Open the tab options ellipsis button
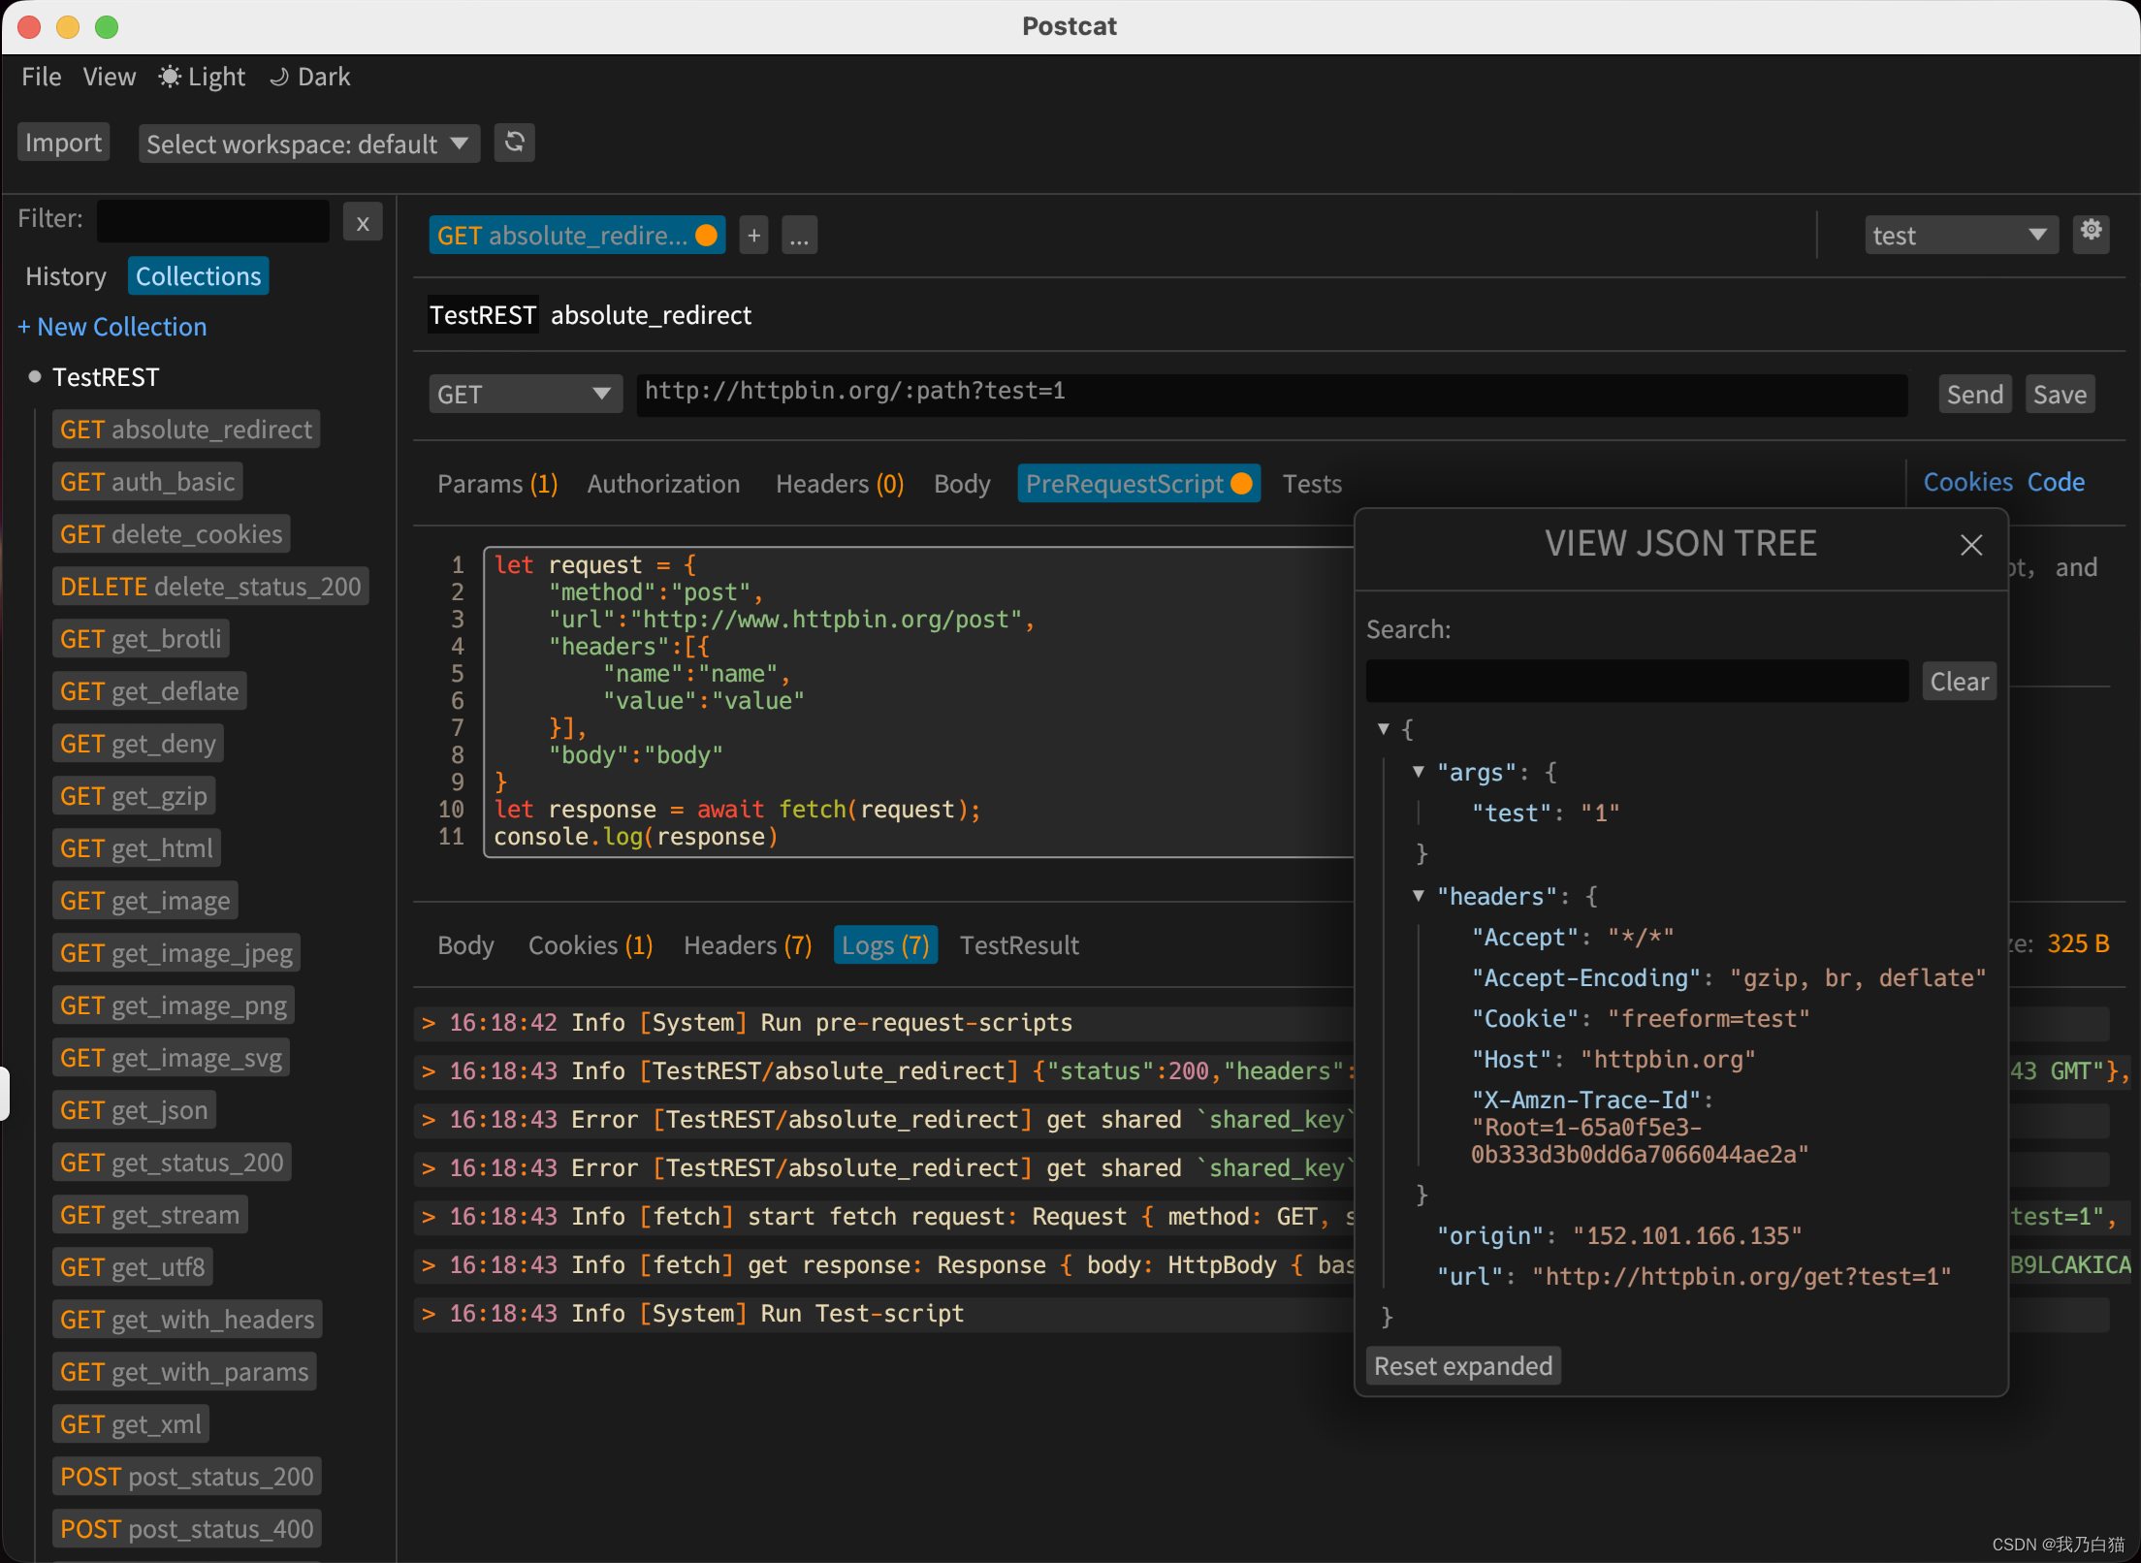Screen dimensions: 2141x1563 coord(799,236)
